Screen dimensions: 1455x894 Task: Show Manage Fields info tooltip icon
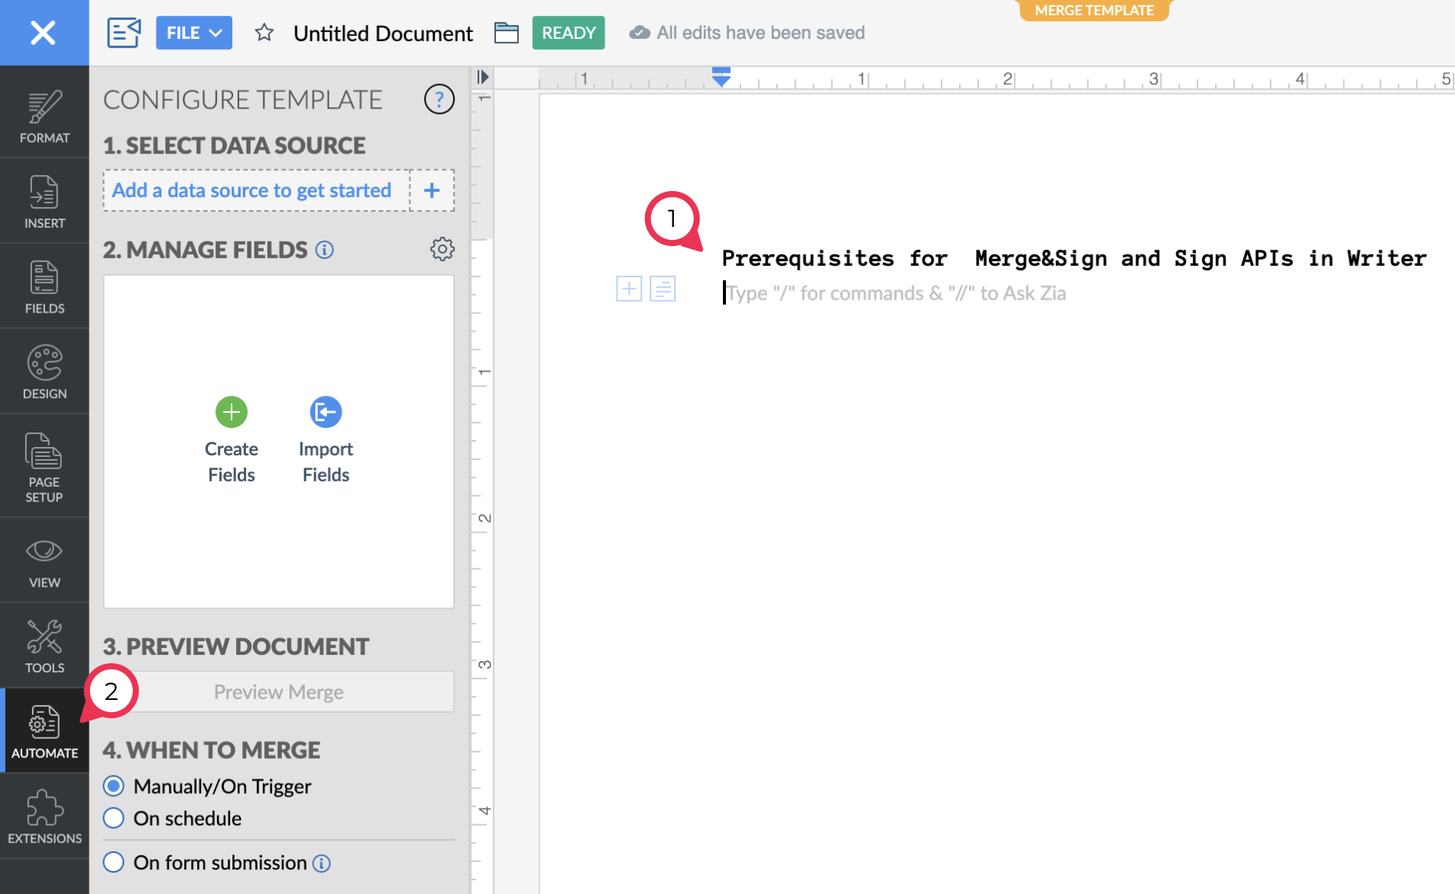[x=325, y=250]
